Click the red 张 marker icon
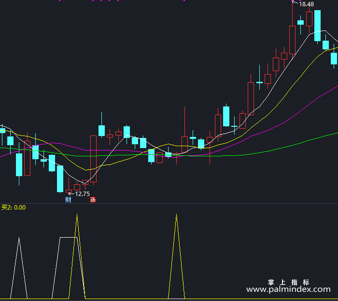338x301 pixels. click(x=93, y=200)
